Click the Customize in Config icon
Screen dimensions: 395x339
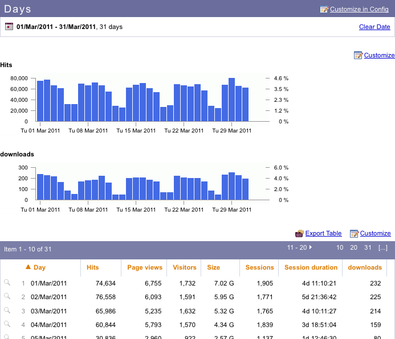coord(324,10)
